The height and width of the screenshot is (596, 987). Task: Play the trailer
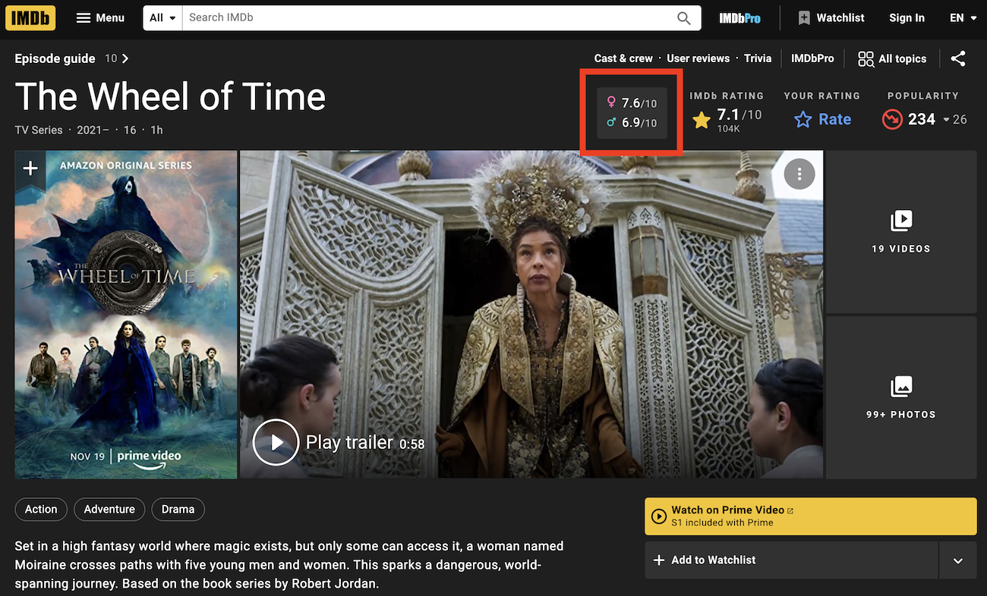pos(276,442)
